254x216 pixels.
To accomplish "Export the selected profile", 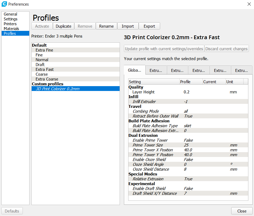I will pos(149,26).
